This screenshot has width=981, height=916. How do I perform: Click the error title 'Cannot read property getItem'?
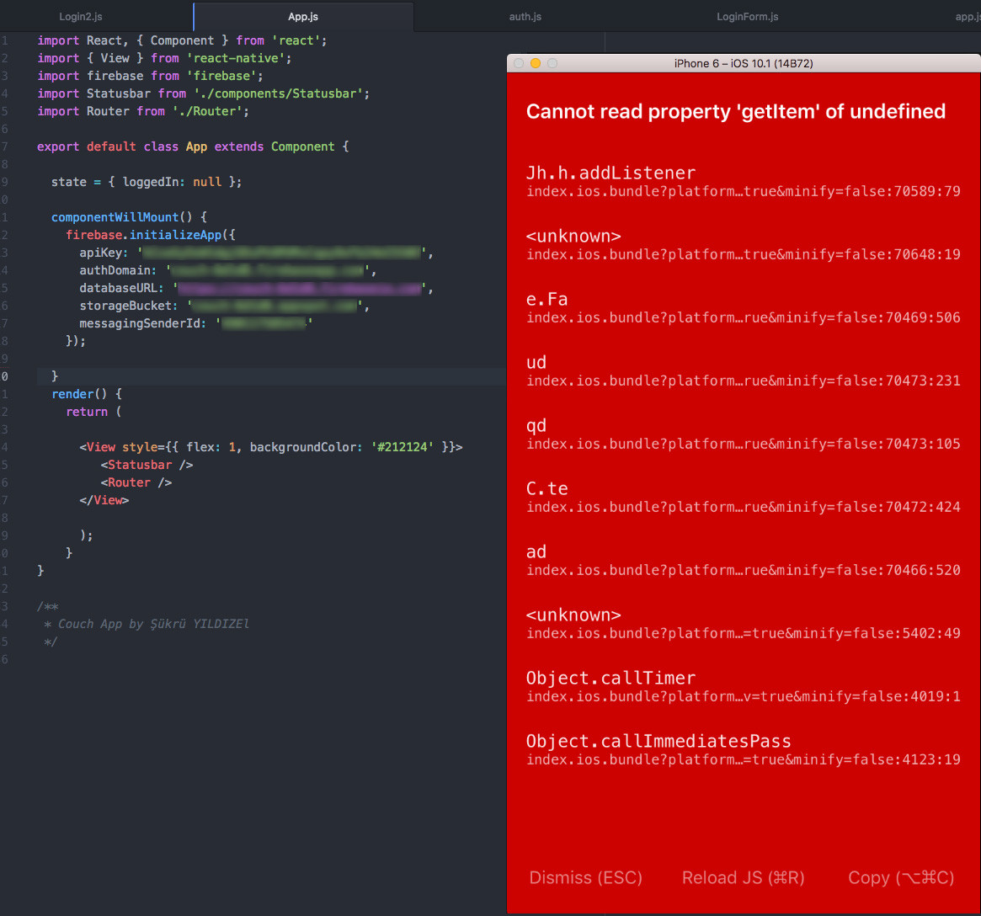[736, 111]
